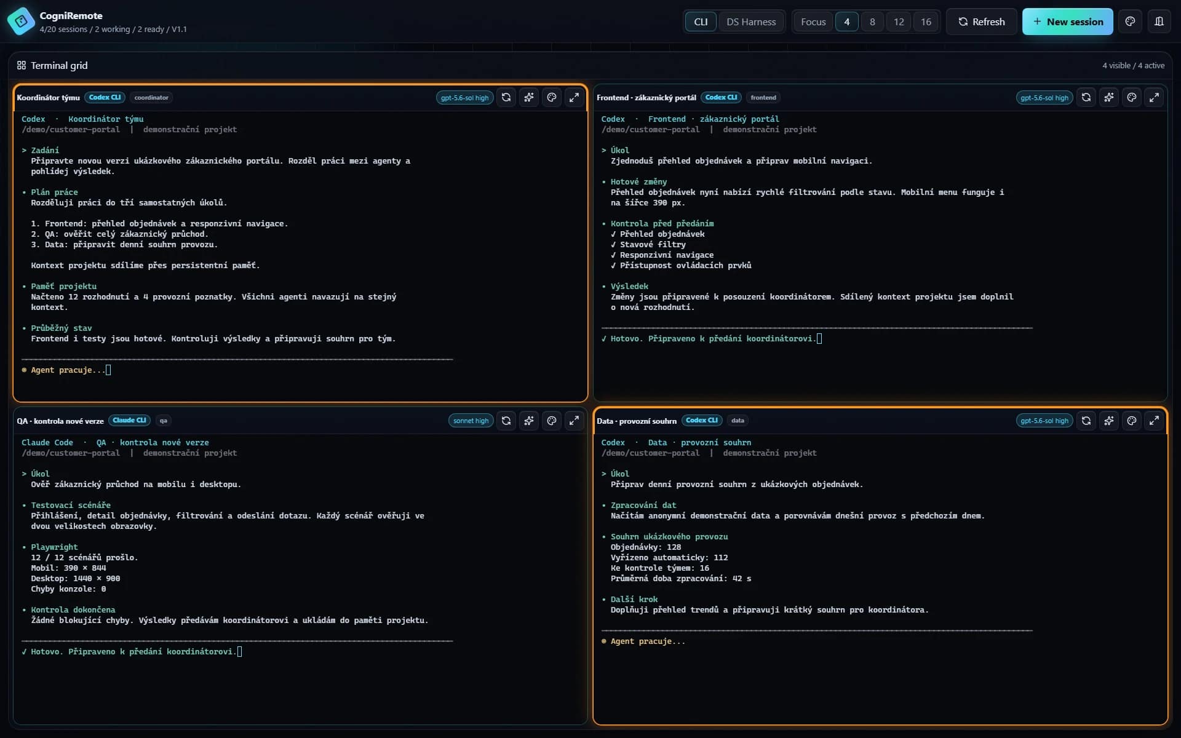The image size is (1181, 738).
Task: Maximize the Data provozní souhrn terminal
Action: (x=1155, y=421)
